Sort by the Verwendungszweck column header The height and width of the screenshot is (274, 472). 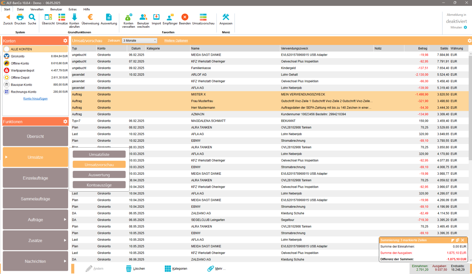coord(327,48)
